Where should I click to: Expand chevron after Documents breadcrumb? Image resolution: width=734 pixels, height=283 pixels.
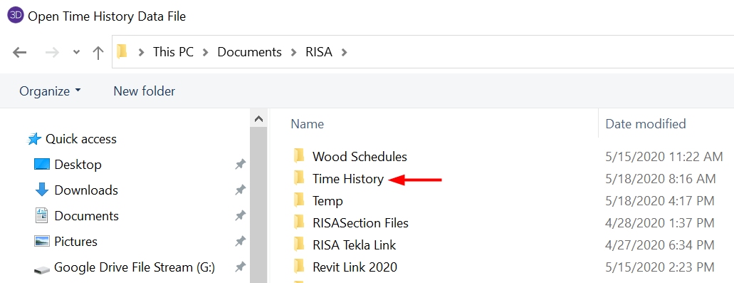294,53
